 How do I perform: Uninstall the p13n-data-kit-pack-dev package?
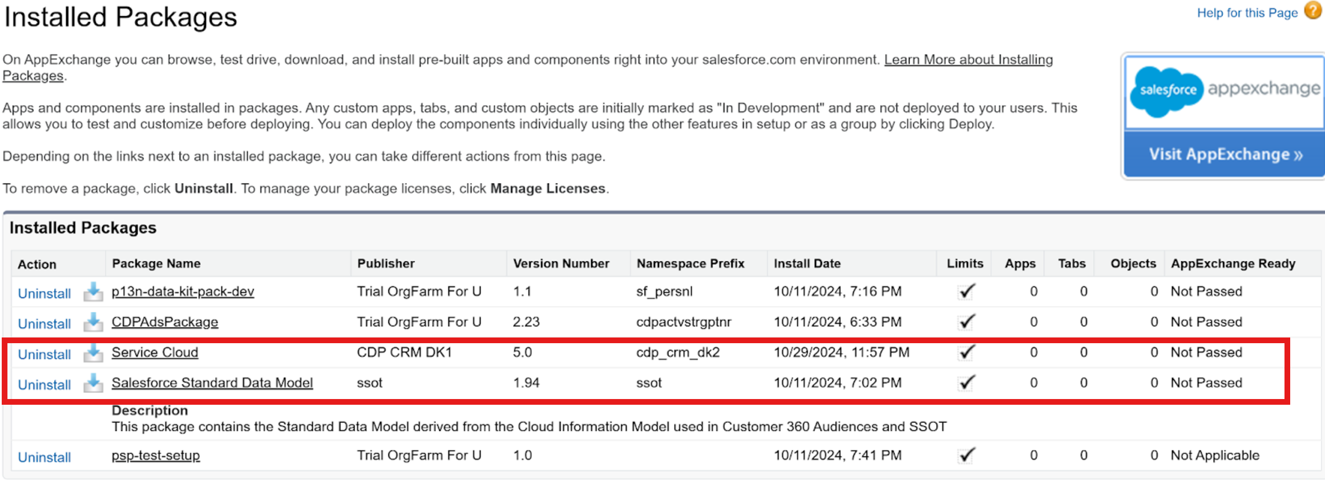(x=45, y=294)
